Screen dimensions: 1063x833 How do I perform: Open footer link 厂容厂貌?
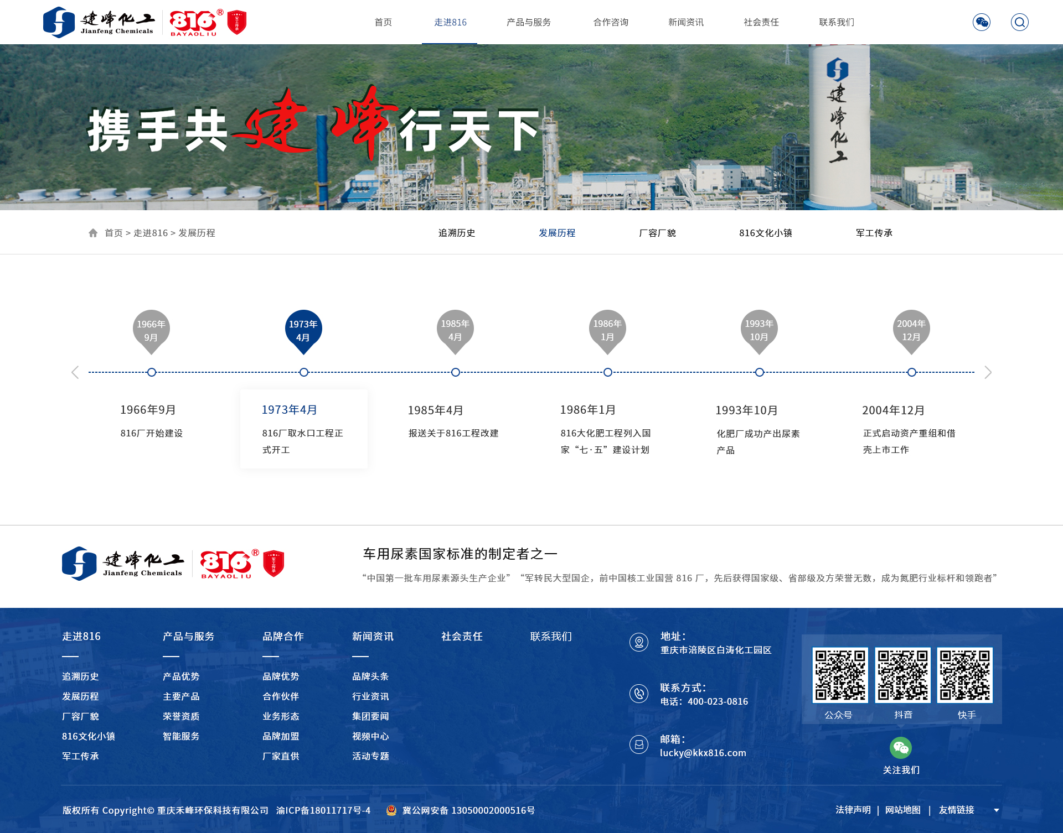[x=80, y=716]
